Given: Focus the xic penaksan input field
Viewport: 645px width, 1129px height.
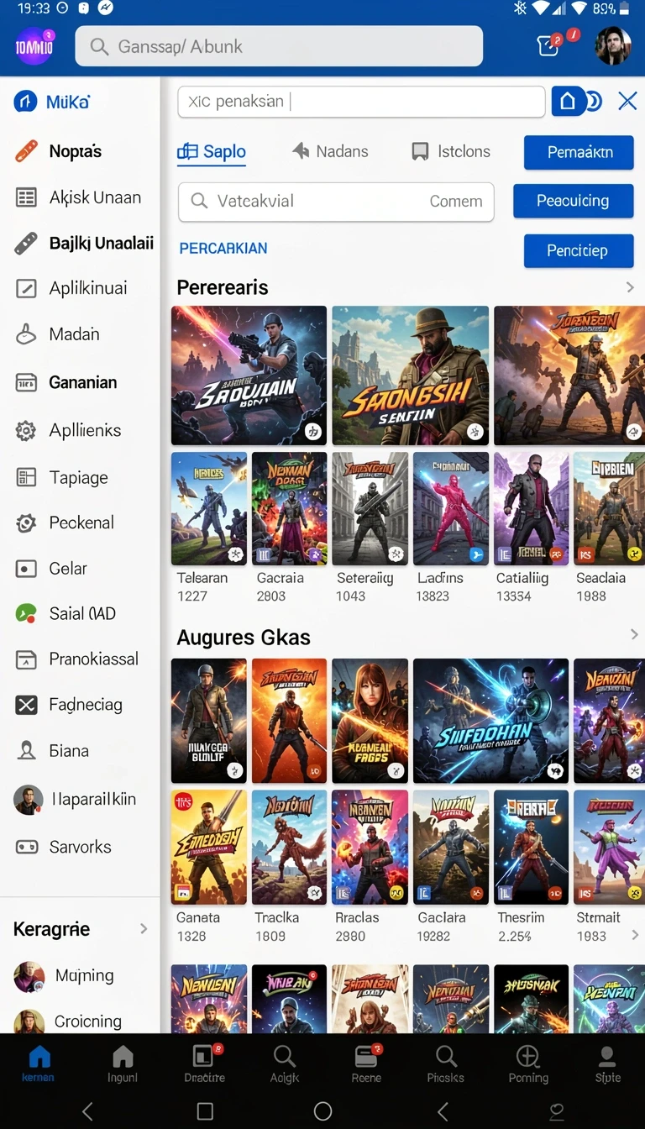Looking at the screenshot, I should (361, 102).
